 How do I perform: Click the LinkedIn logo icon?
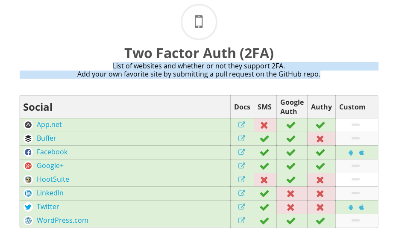(x=28, y=193)
